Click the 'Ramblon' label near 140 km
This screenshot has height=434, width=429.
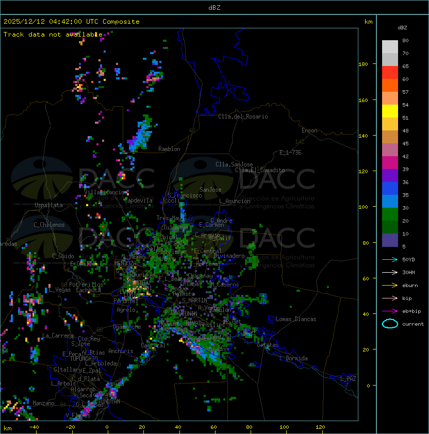tap(169, 149)
